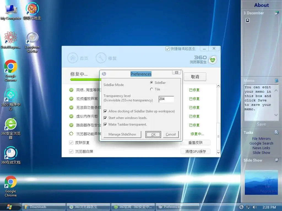
Task: Click the up arrow of the 360 doctor list scrollbar
Action: [218, 86]
